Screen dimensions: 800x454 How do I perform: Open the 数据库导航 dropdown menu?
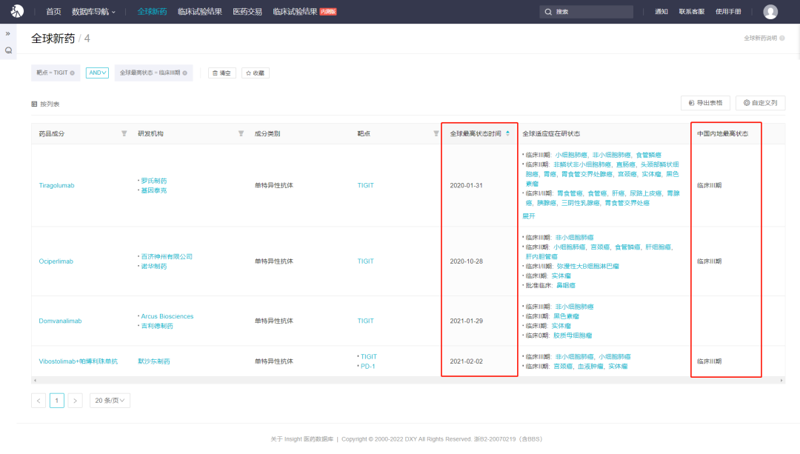coord(93,12)
